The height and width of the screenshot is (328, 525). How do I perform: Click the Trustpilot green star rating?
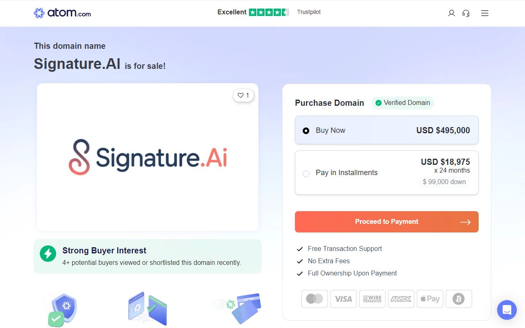point(269,12)
